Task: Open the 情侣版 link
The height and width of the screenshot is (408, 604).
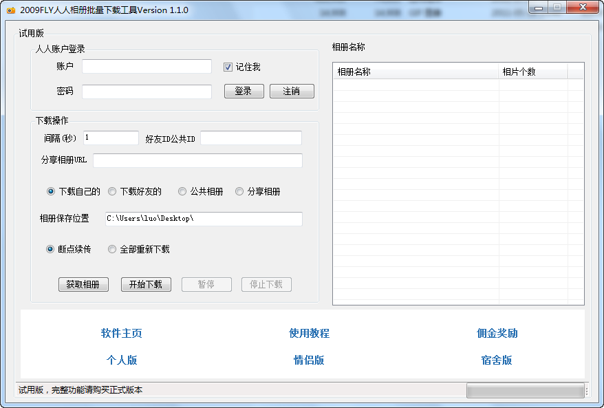Action: pos(309,361)
